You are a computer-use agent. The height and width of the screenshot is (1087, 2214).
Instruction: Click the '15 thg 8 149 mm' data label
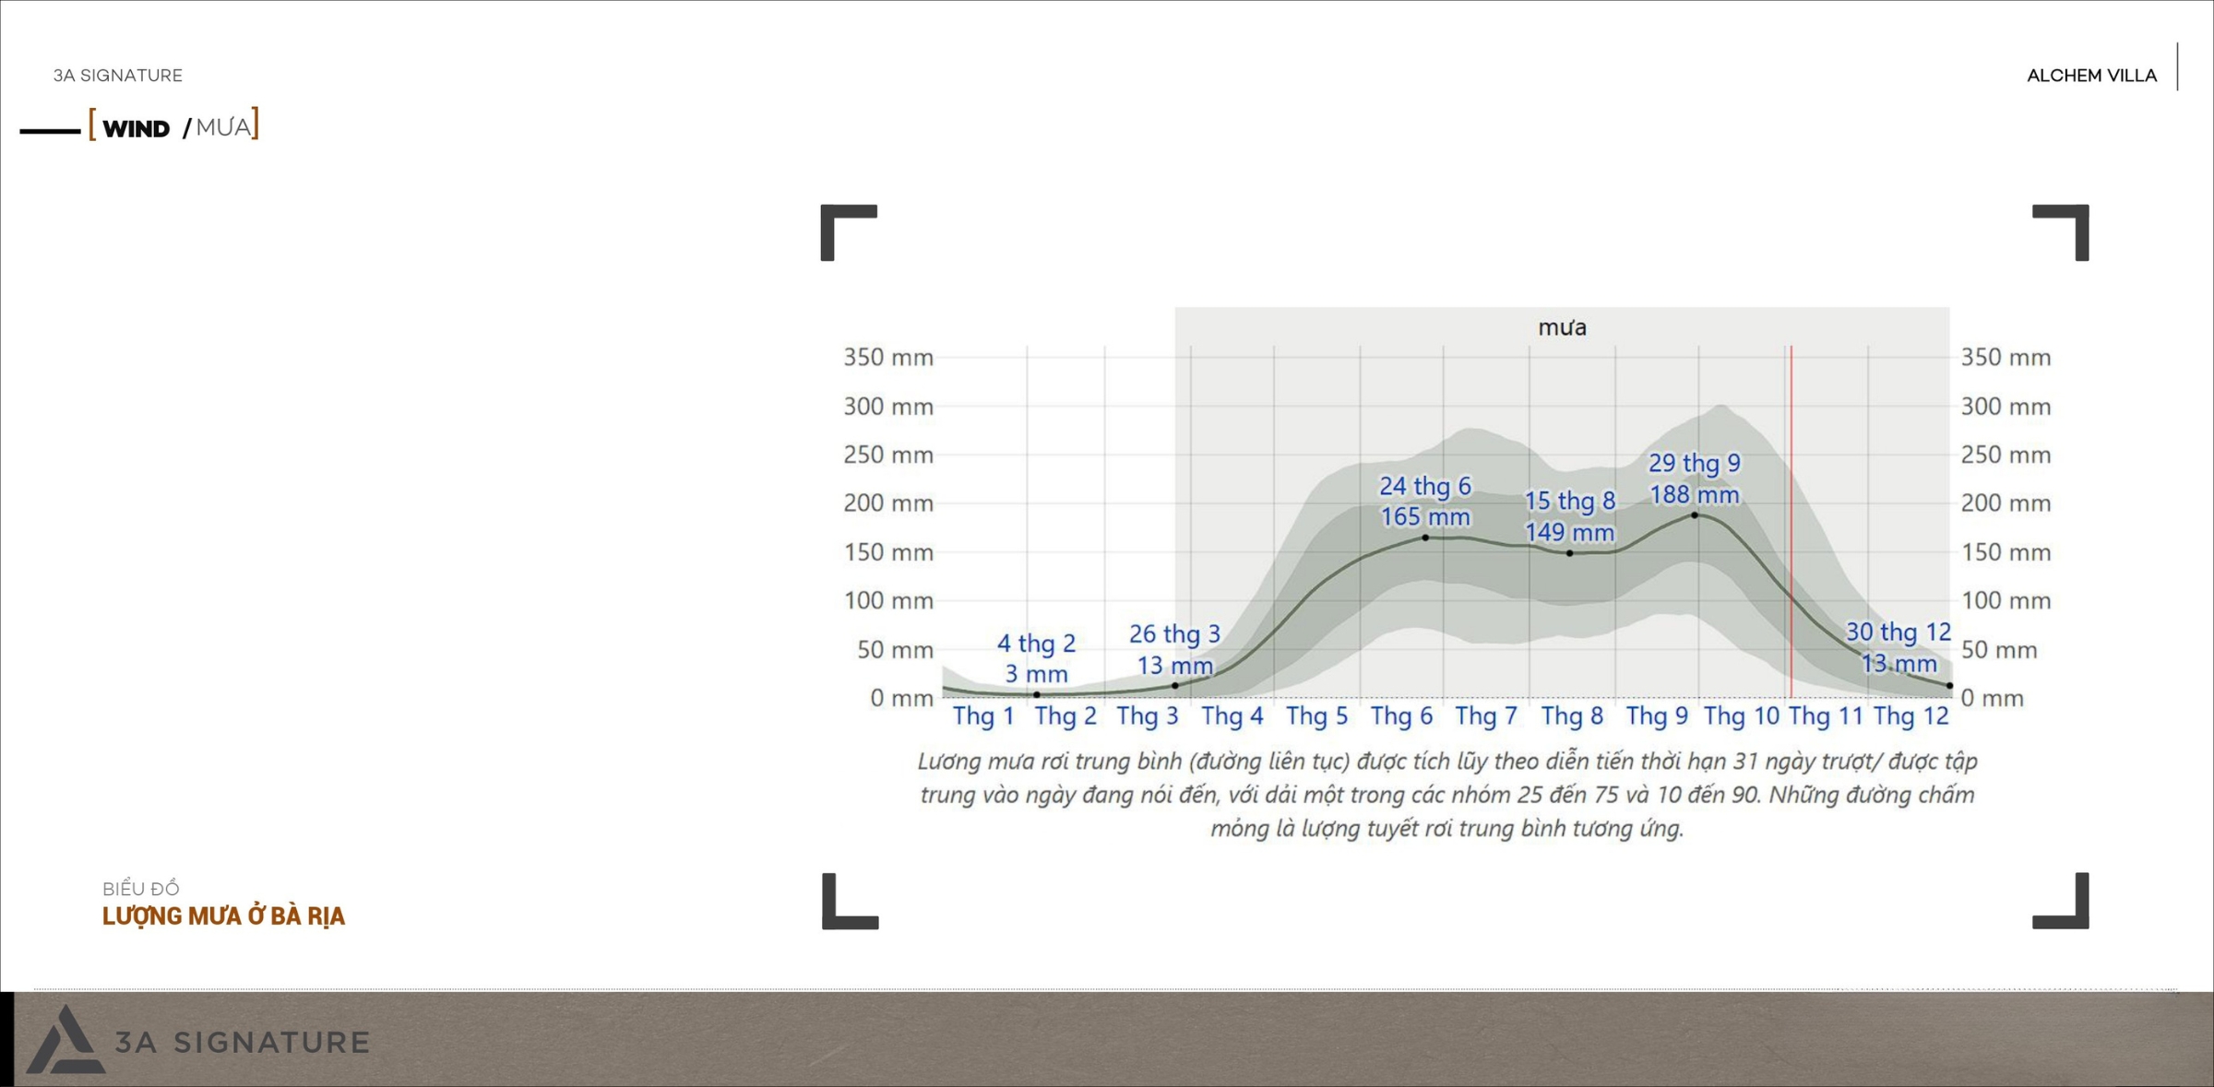click(1569, 516)
